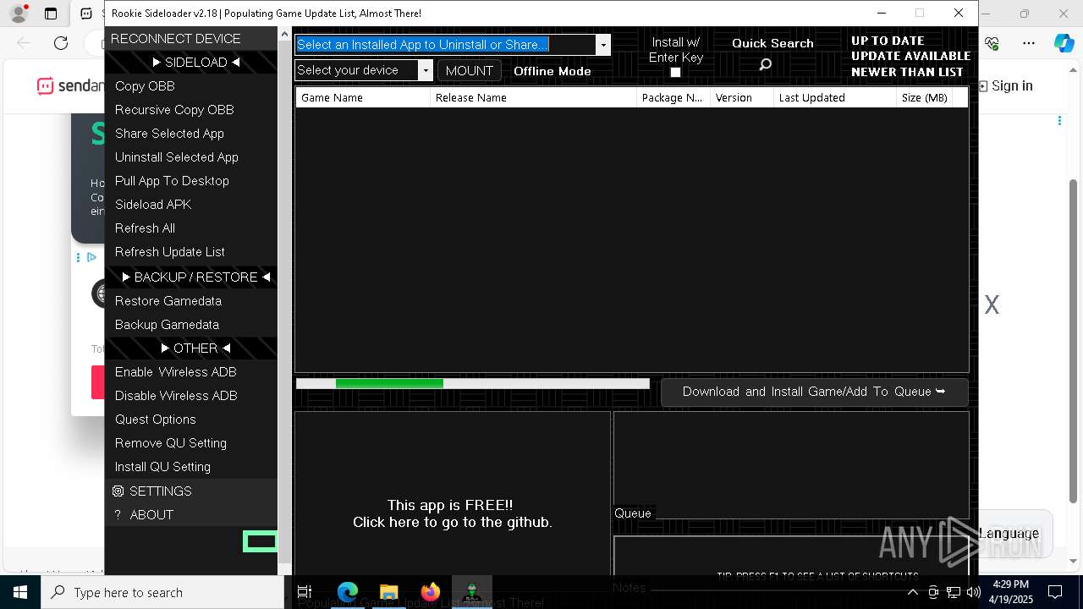Filter by UPDATE AVAILABLE label
The height and width of the screenshot is (609, 1083).
[910, 56]
